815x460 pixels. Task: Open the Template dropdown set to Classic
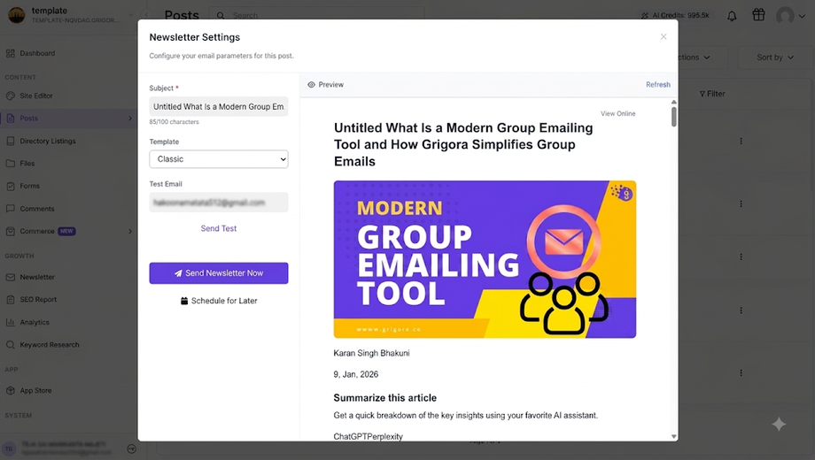(x=218, y=159)
